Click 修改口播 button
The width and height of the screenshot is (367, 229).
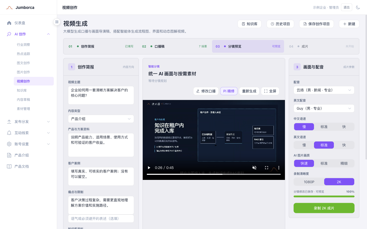point(206,91)
